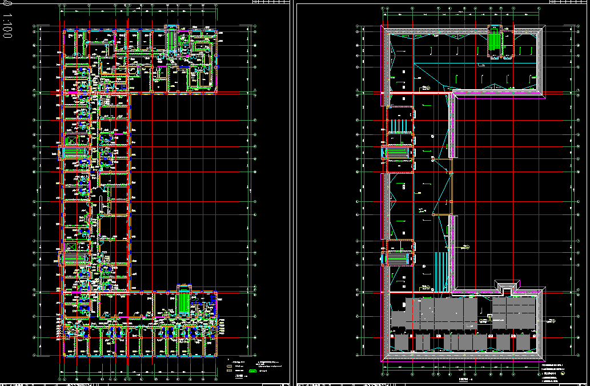Image resolution: width=590 pixels, height=386 pixels.
Task: Click the green symbol in left plan legend
Action: [x=252, y=371]
